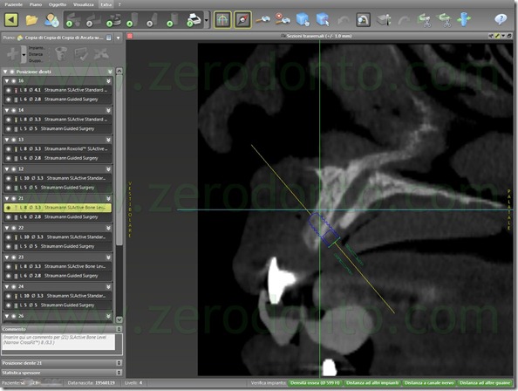Toggle the compass navigation button

(242, 20)
